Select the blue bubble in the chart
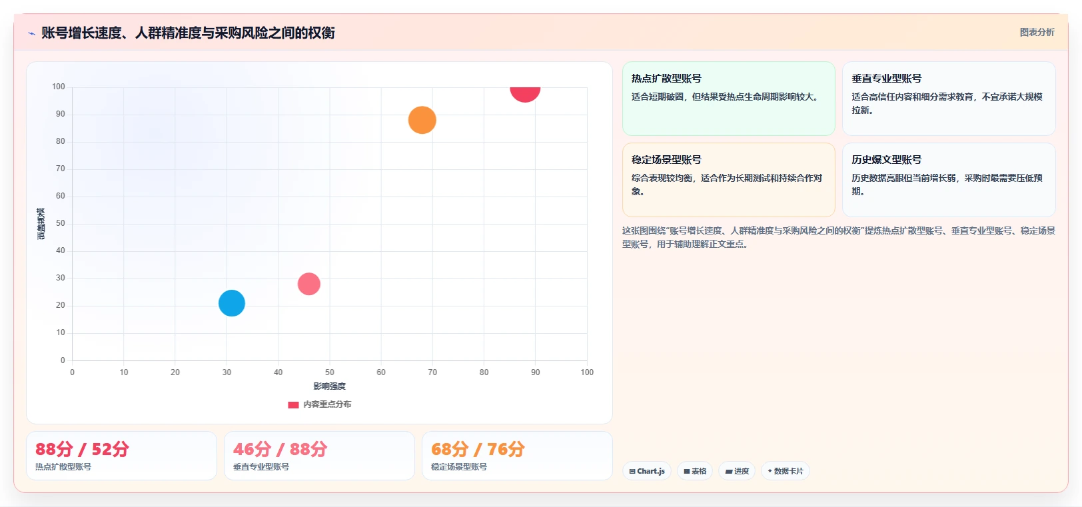Viewport: 1082px width, 507px height. click(232, 303)
